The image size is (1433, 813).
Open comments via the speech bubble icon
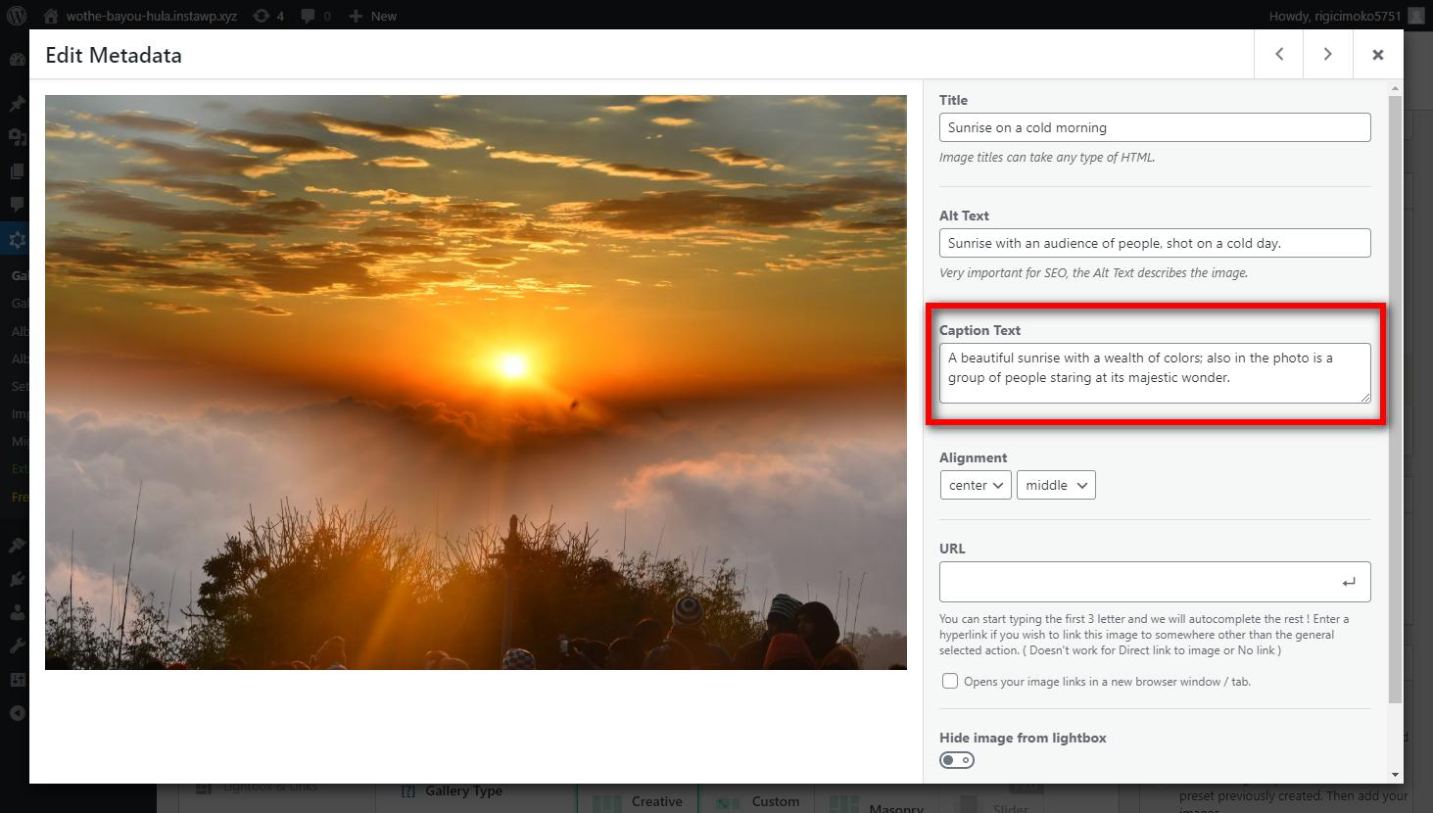310,15
